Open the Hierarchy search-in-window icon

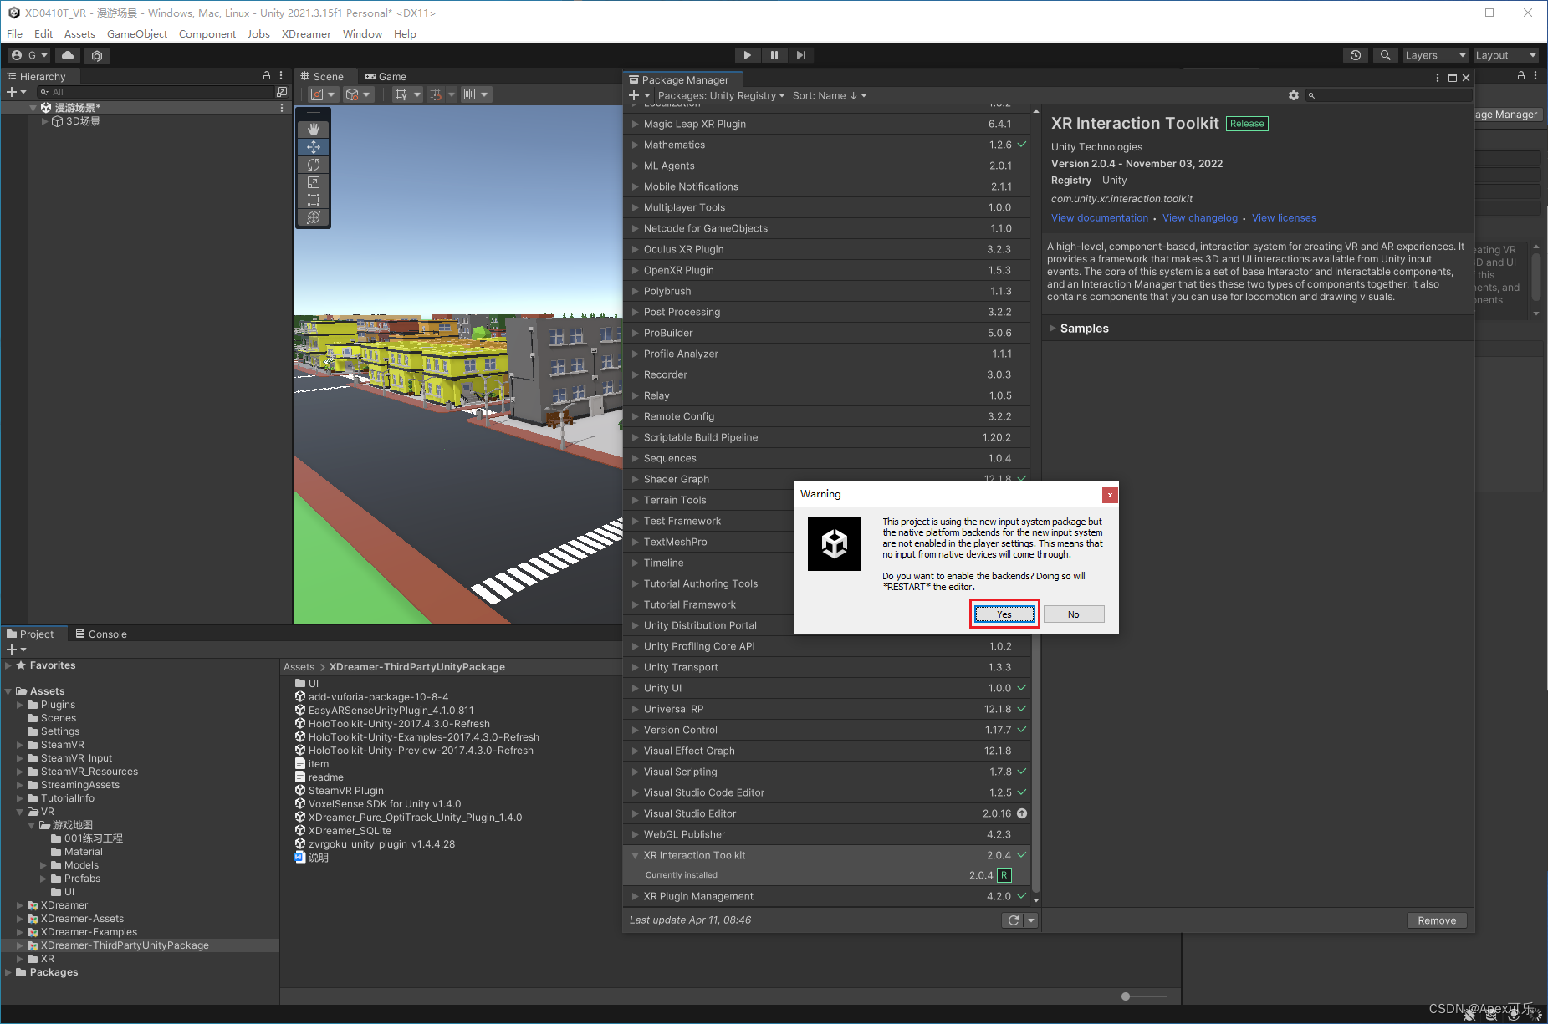(x=282, y=92)
